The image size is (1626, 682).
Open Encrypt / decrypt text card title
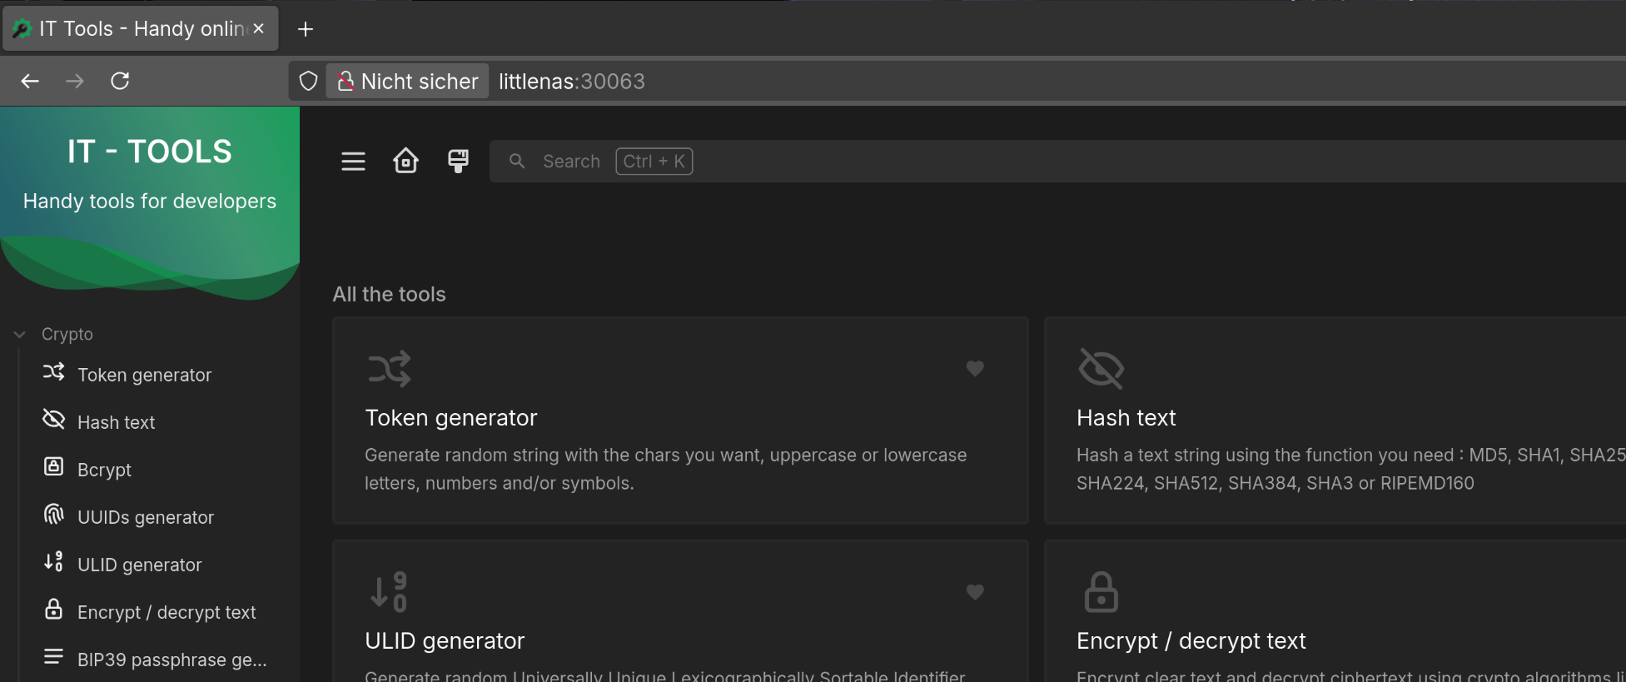1191,641
